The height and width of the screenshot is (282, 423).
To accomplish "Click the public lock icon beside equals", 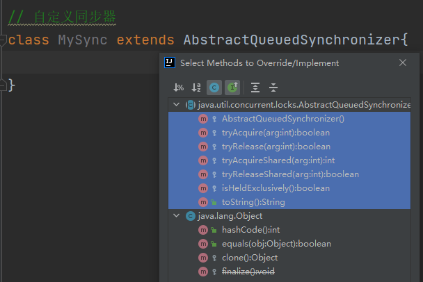I will click(x=214, y=244).
